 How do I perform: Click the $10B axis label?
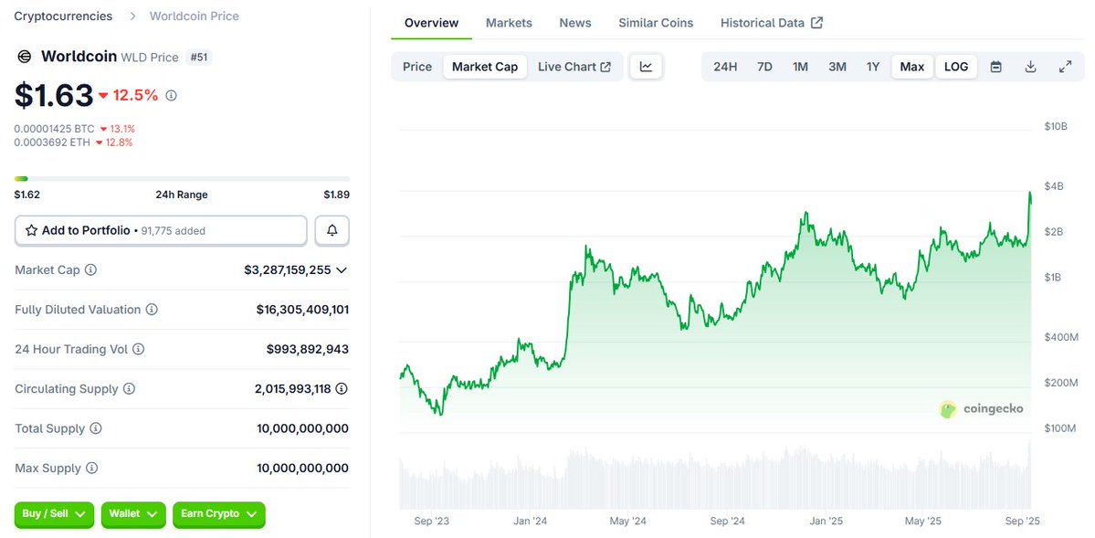(x=1056, y=126)
